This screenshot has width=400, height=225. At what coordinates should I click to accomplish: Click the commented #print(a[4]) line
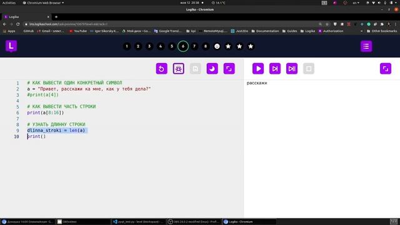tap(42, 94)
